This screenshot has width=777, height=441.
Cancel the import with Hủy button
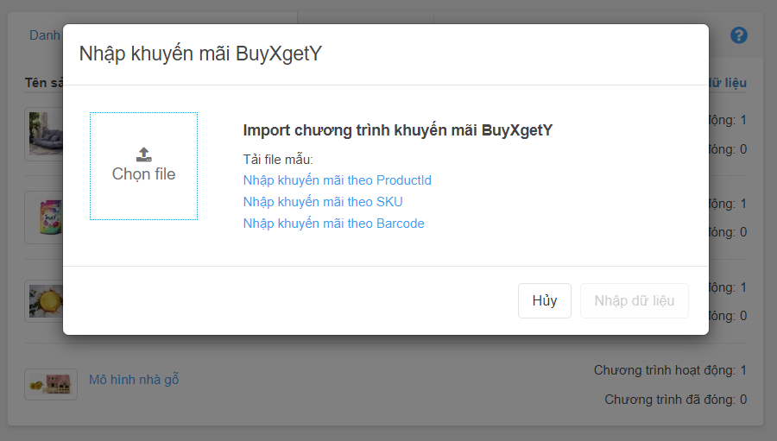pos(545,301)
